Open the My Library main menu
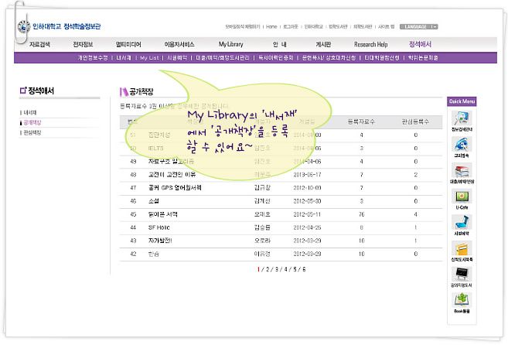Viewport: 508px width, 345px height. [230, 44]
